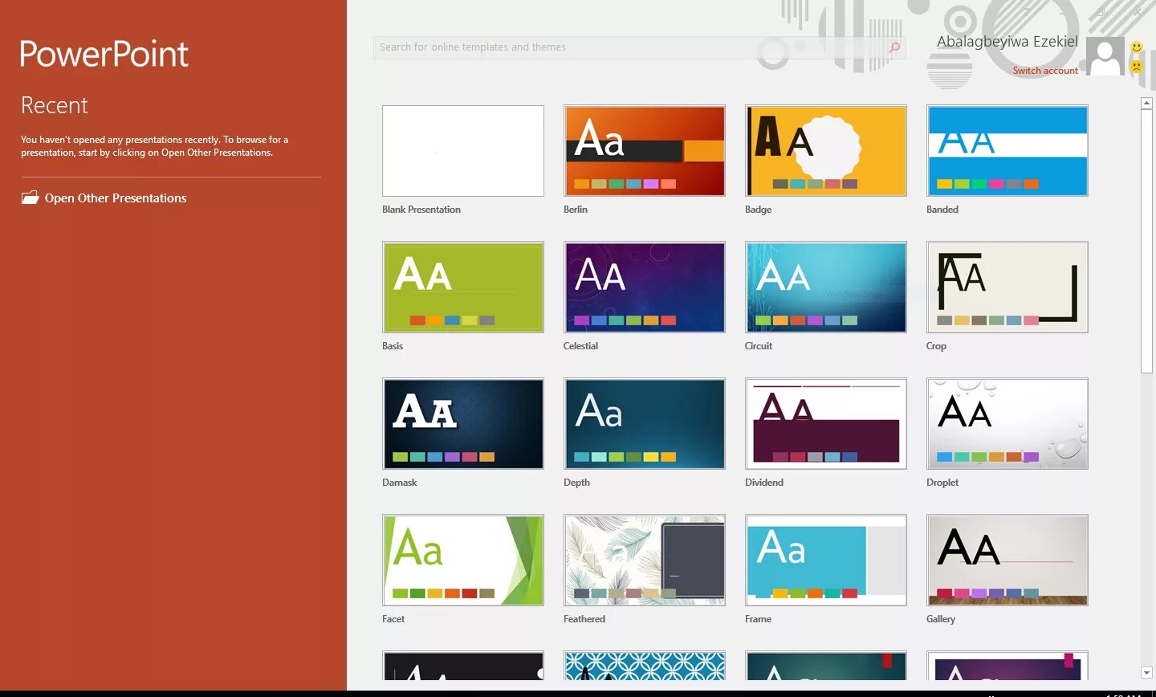
Task: Click the account name Abalagbeyiwa Ezekiel
Action: click(x=1007, y=42)
